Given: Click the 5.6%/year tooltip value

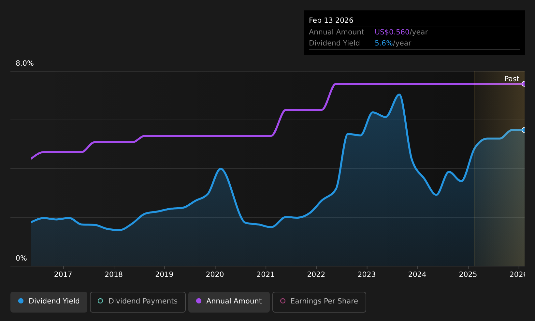Looking at the screenshot, I should 393,43.
